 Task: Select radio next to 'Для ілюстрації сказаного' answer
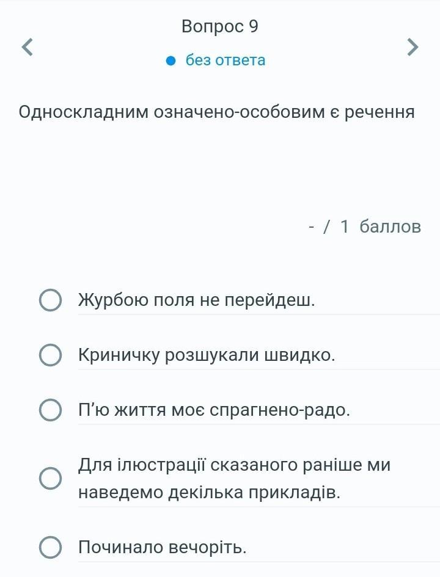coord(50,479)
